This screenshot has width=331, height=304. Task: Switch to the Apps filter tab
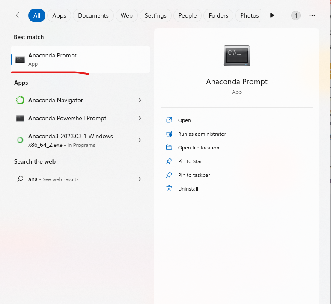coord(59,15)
